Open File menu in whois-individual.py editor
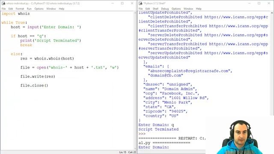The width and height of the screenshot is (274, 154). pyautogui.click(x=4, y=9)
